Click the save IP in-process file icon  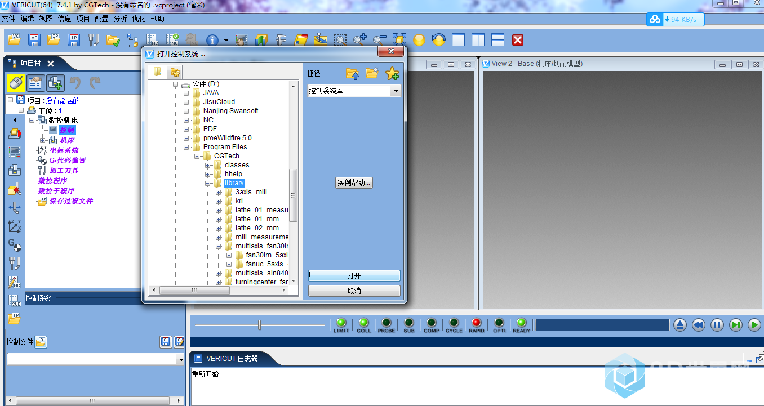click(x=74, y=40)
